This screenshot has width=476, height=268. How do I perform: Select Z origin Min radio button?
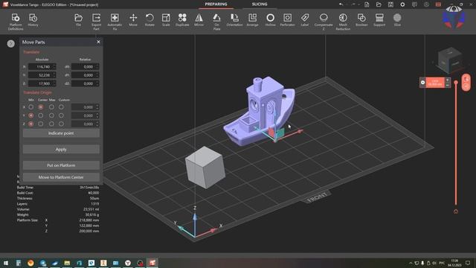pos(31,124)
